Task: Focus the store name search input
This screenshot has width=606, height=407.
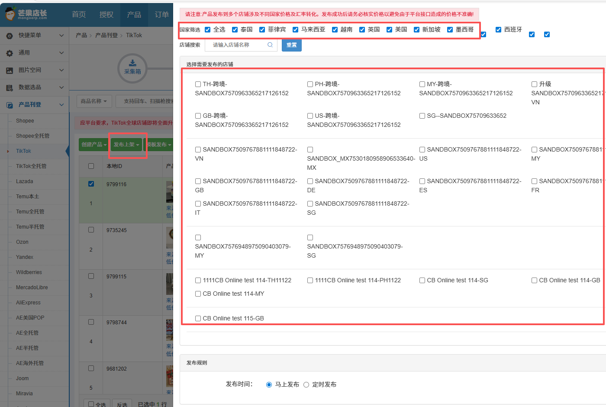Action: pyautogui.click(x=237, y=45)
